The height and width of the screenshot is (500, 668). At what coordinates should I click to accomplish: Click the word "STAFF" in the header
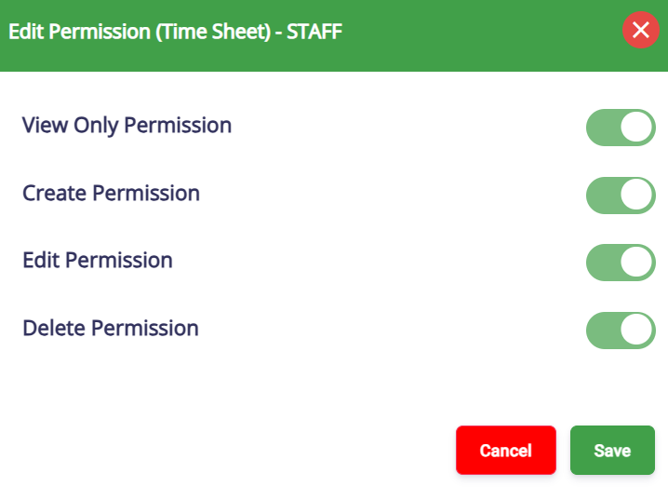tap(314, 32)
